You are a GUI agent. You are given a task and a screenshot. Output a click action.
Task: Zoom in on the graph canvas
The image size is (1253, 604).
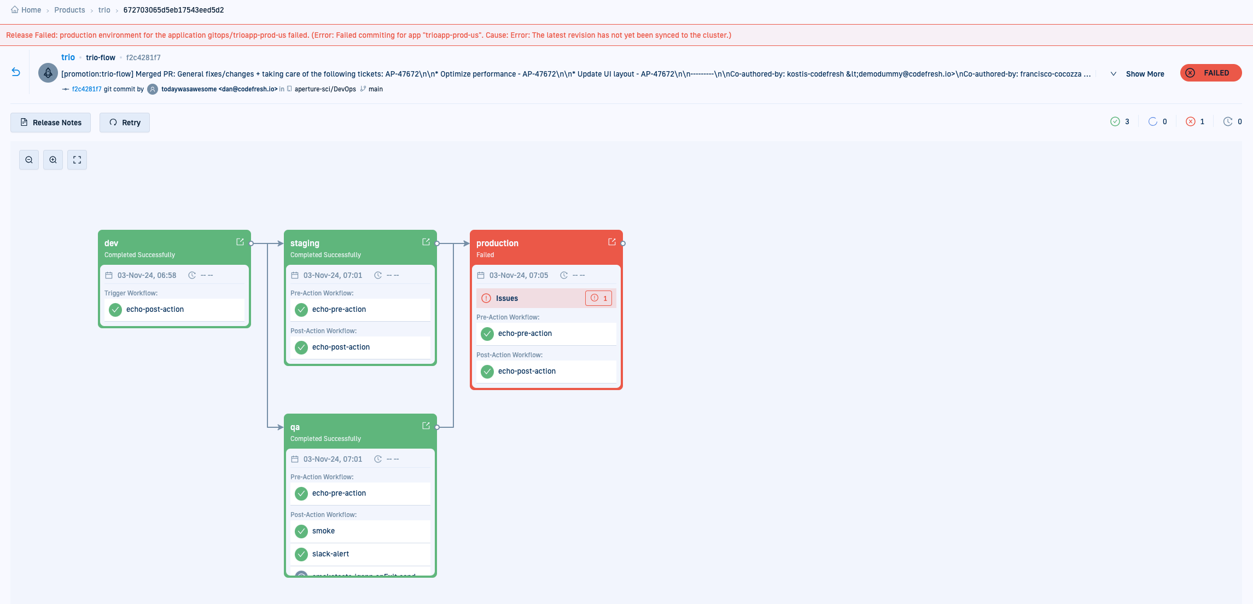tap(53, 160)
